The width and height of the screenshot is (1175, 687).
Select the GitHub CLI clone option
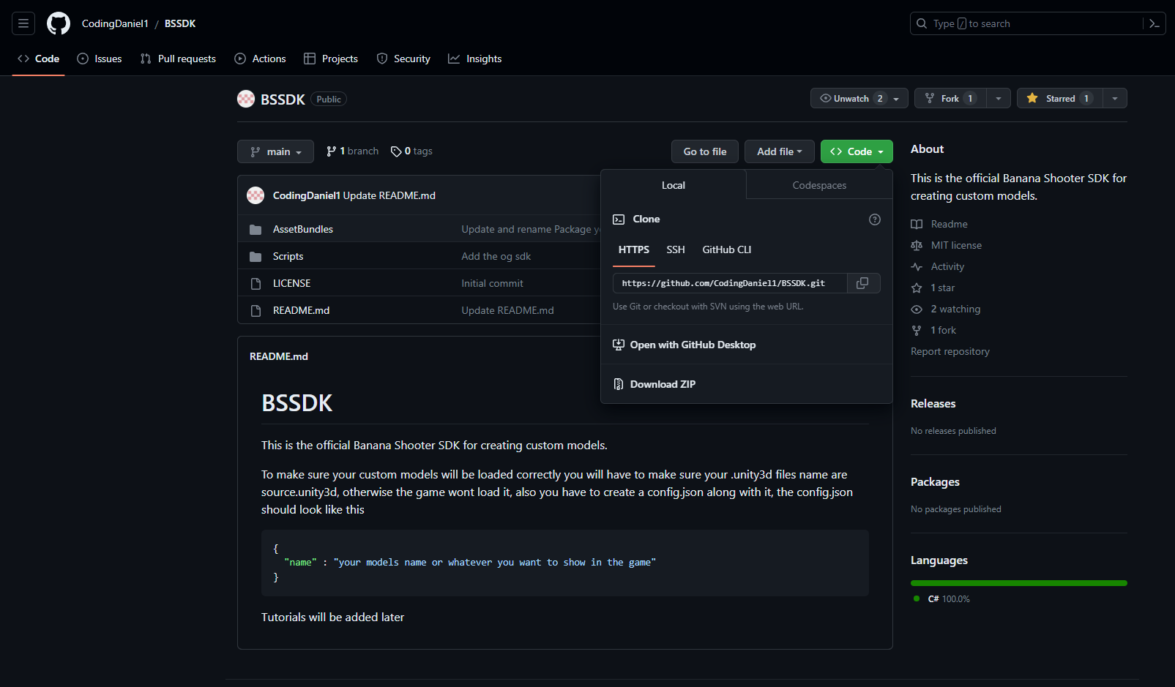727,249
